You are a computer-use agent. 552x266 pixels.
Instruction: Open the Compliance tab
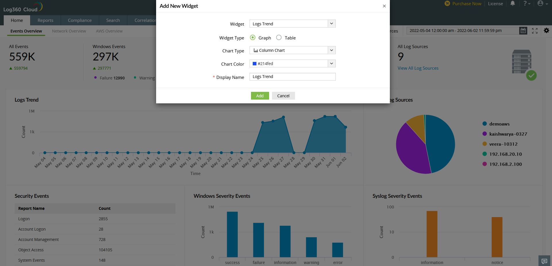tap(80, 20)
